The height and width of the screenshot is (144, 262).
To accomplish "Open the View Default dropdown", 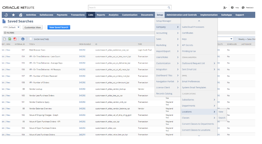I will 14,27.
